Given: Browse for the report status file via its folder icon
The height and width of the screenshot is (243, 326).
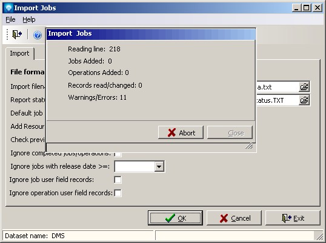Looking at the screenshot, I should [x=304, y=100].
